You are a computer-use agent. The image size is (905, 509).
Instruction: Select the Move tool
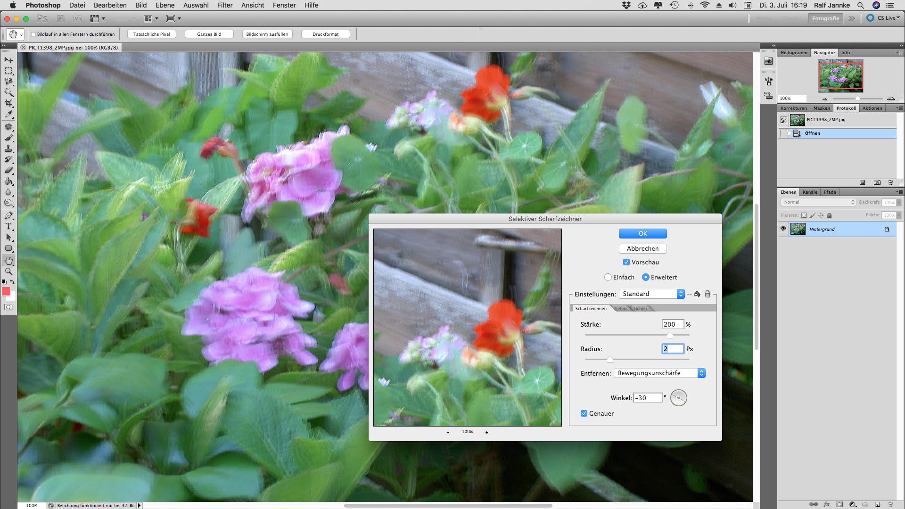tap(8, 60)
